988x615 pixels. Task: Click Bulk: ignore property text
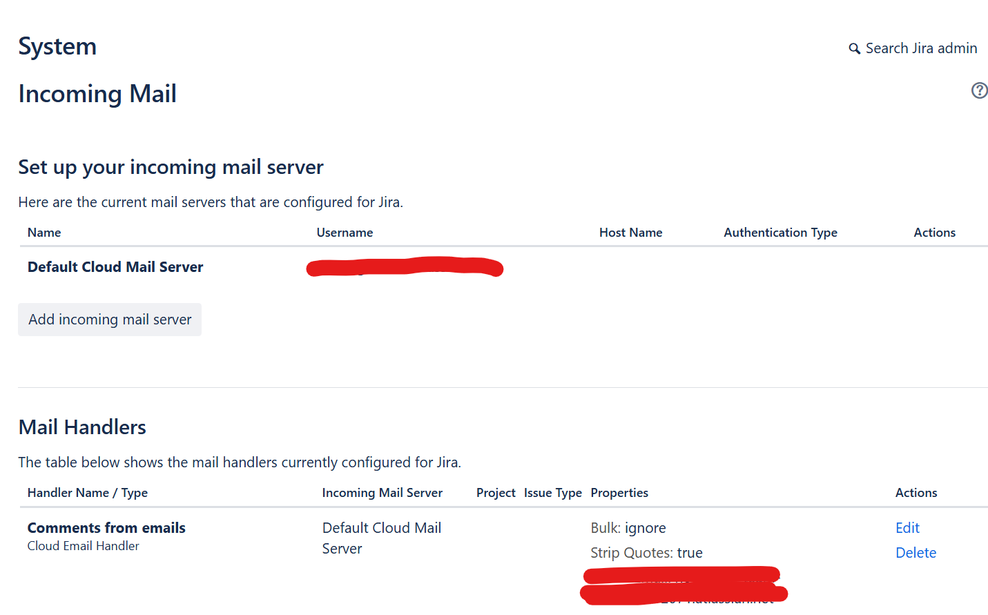[x=628, y=528]
